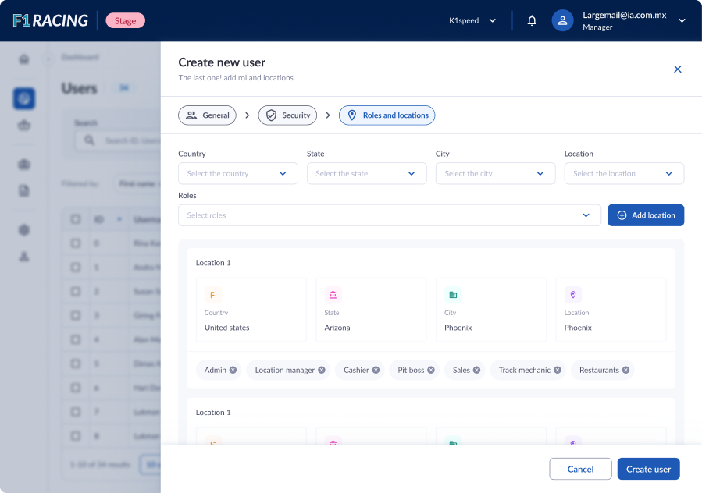Toggle the checkbox for row ID 0
This screenshot has width=702, height=493.
pos(76,243)
